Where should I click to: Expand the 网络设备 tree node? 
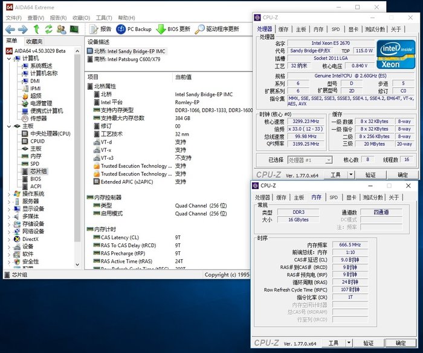9,232
